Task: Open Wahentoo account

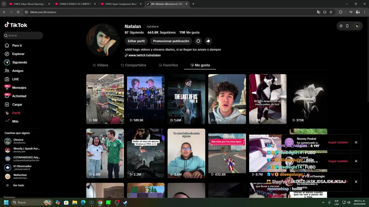Action: pos(22,176)
